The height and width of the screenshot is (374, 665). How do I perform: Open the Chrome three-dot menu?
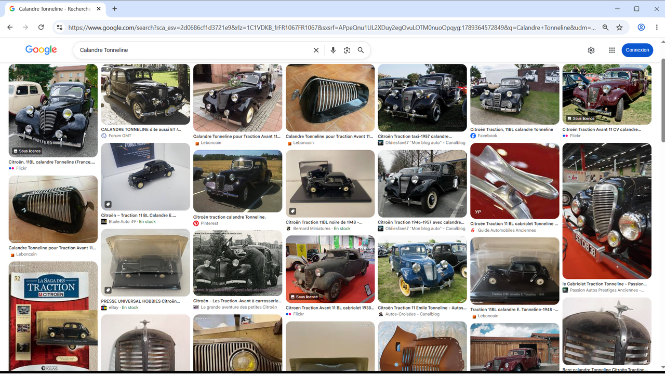656,28
